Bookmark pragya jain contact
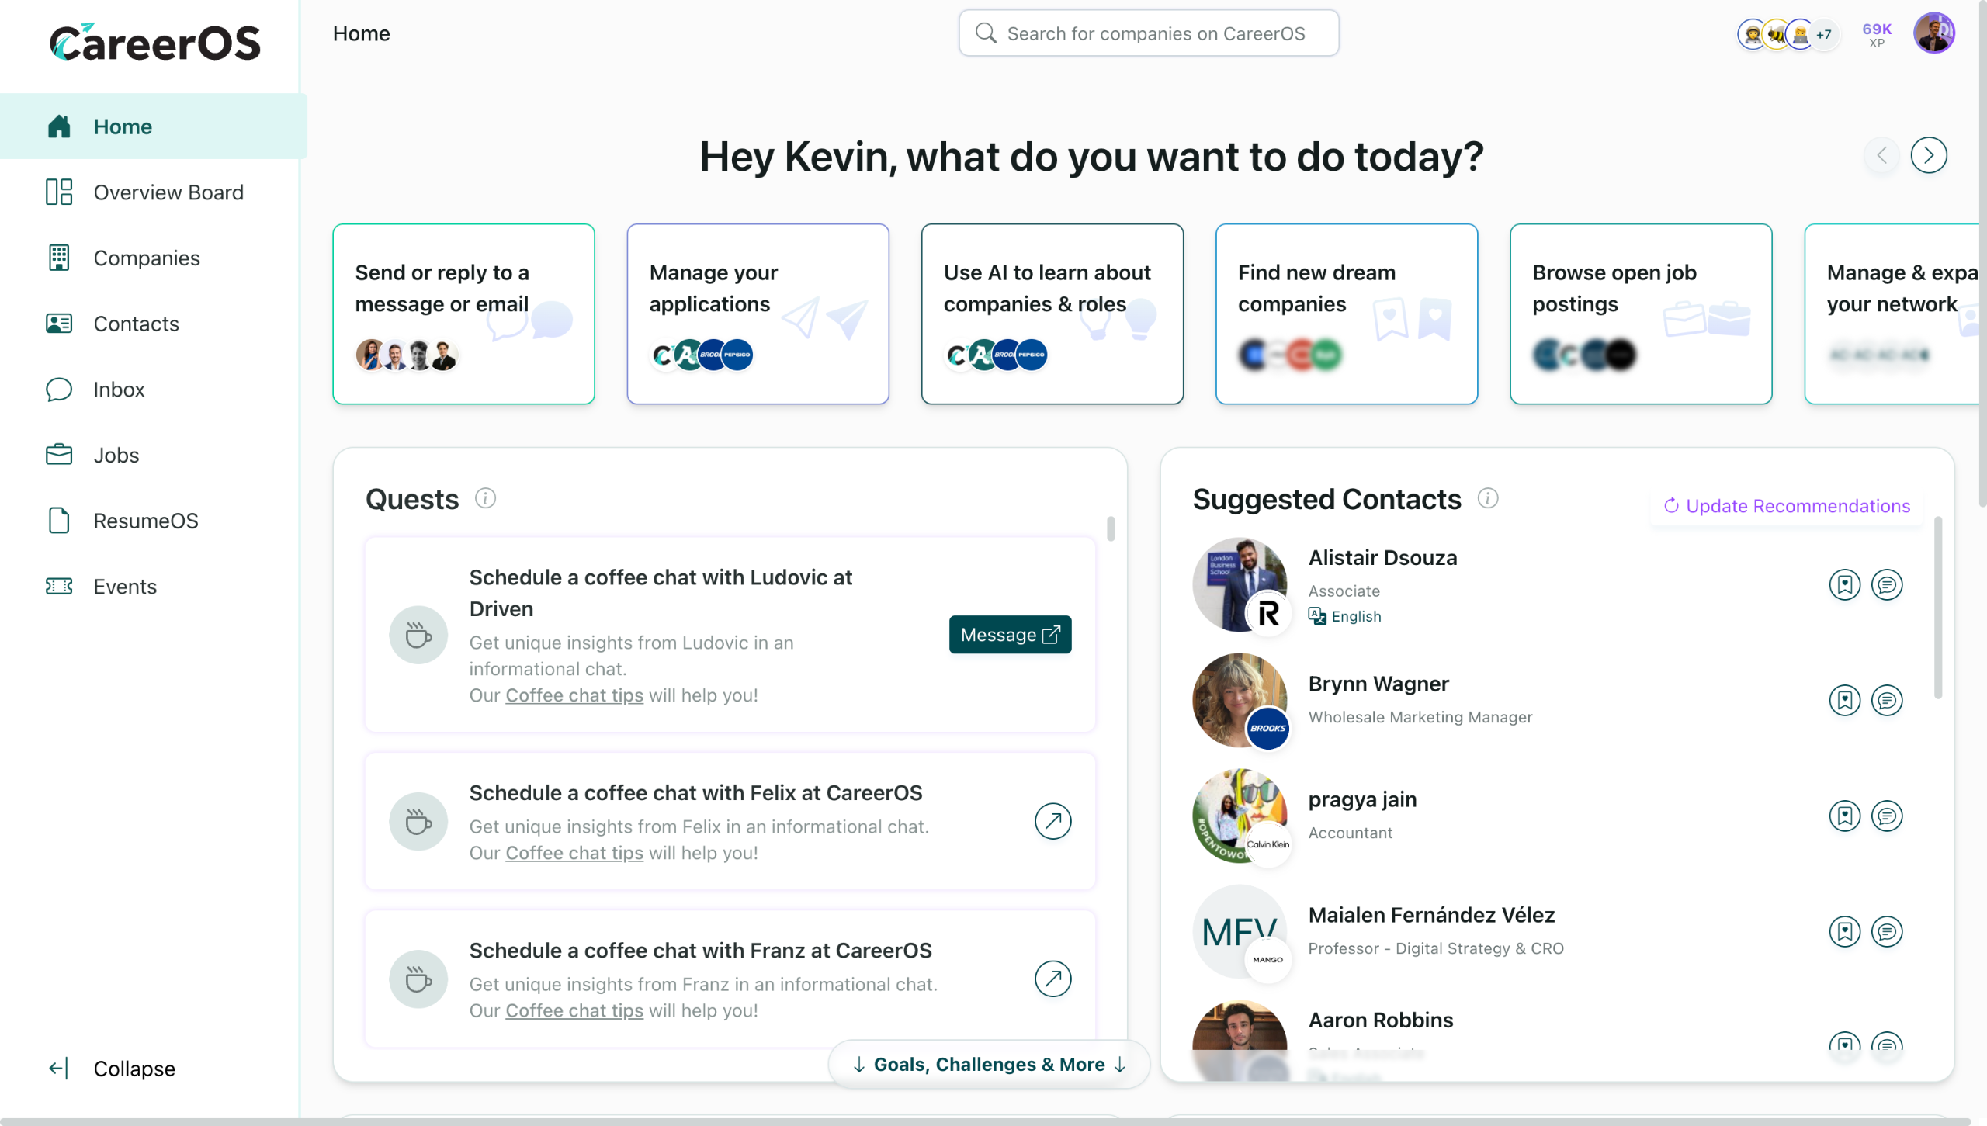Screen dimensions: 1987x1126 pyautogui.click(x=1844, y=816)
